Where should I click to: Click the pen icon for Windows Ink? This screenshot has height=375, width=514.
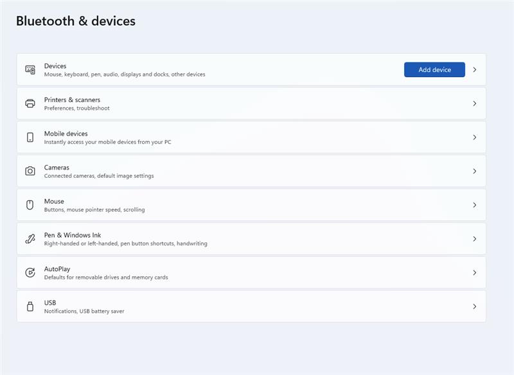point(30,239)
